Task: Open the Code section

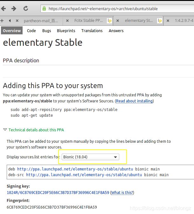Action: click(31, 31)
